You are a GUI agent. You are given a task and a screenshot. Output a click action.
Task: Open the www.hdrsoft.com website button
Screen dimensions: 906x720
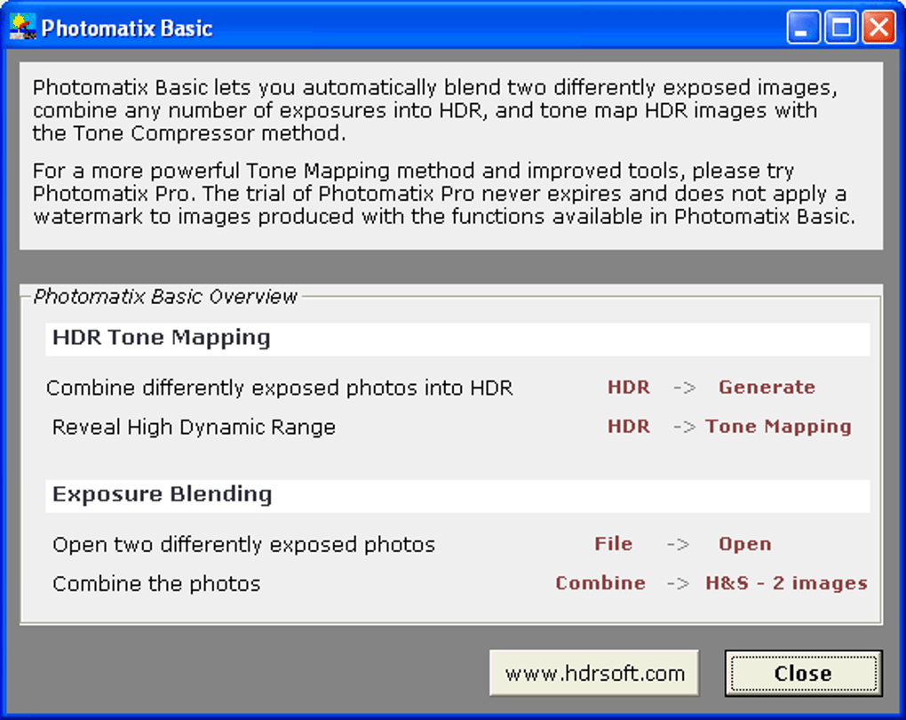(x=594, y=673)
